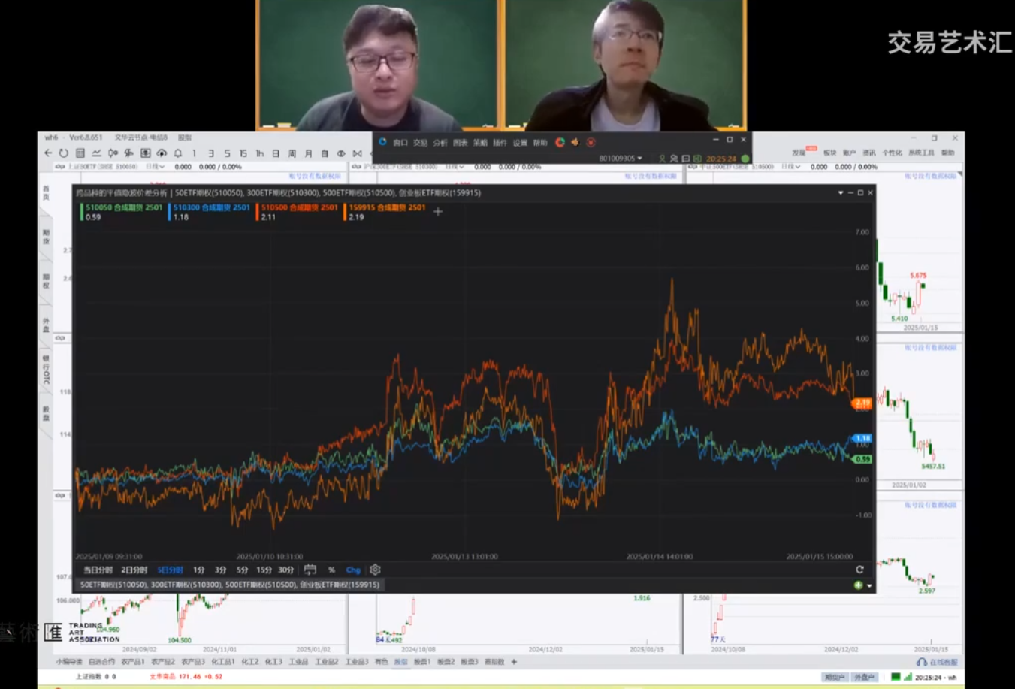
Task: Select the 15分 timeframe button
Action: coord(264,570)
